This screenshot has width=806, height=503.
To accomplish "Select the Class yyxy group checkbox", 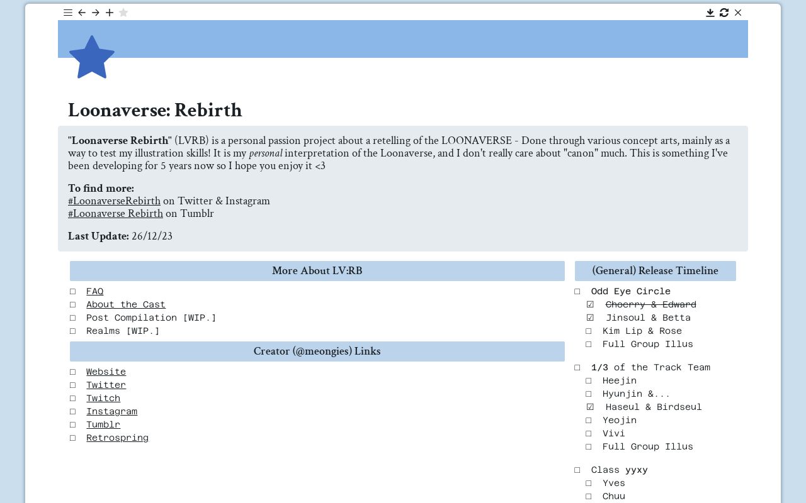I will (x=577, y=470).
